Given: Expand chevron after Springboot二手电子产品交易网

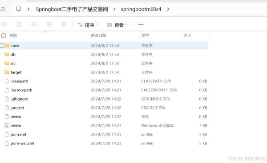Looking at the screenshot, I should coord(114,9).
